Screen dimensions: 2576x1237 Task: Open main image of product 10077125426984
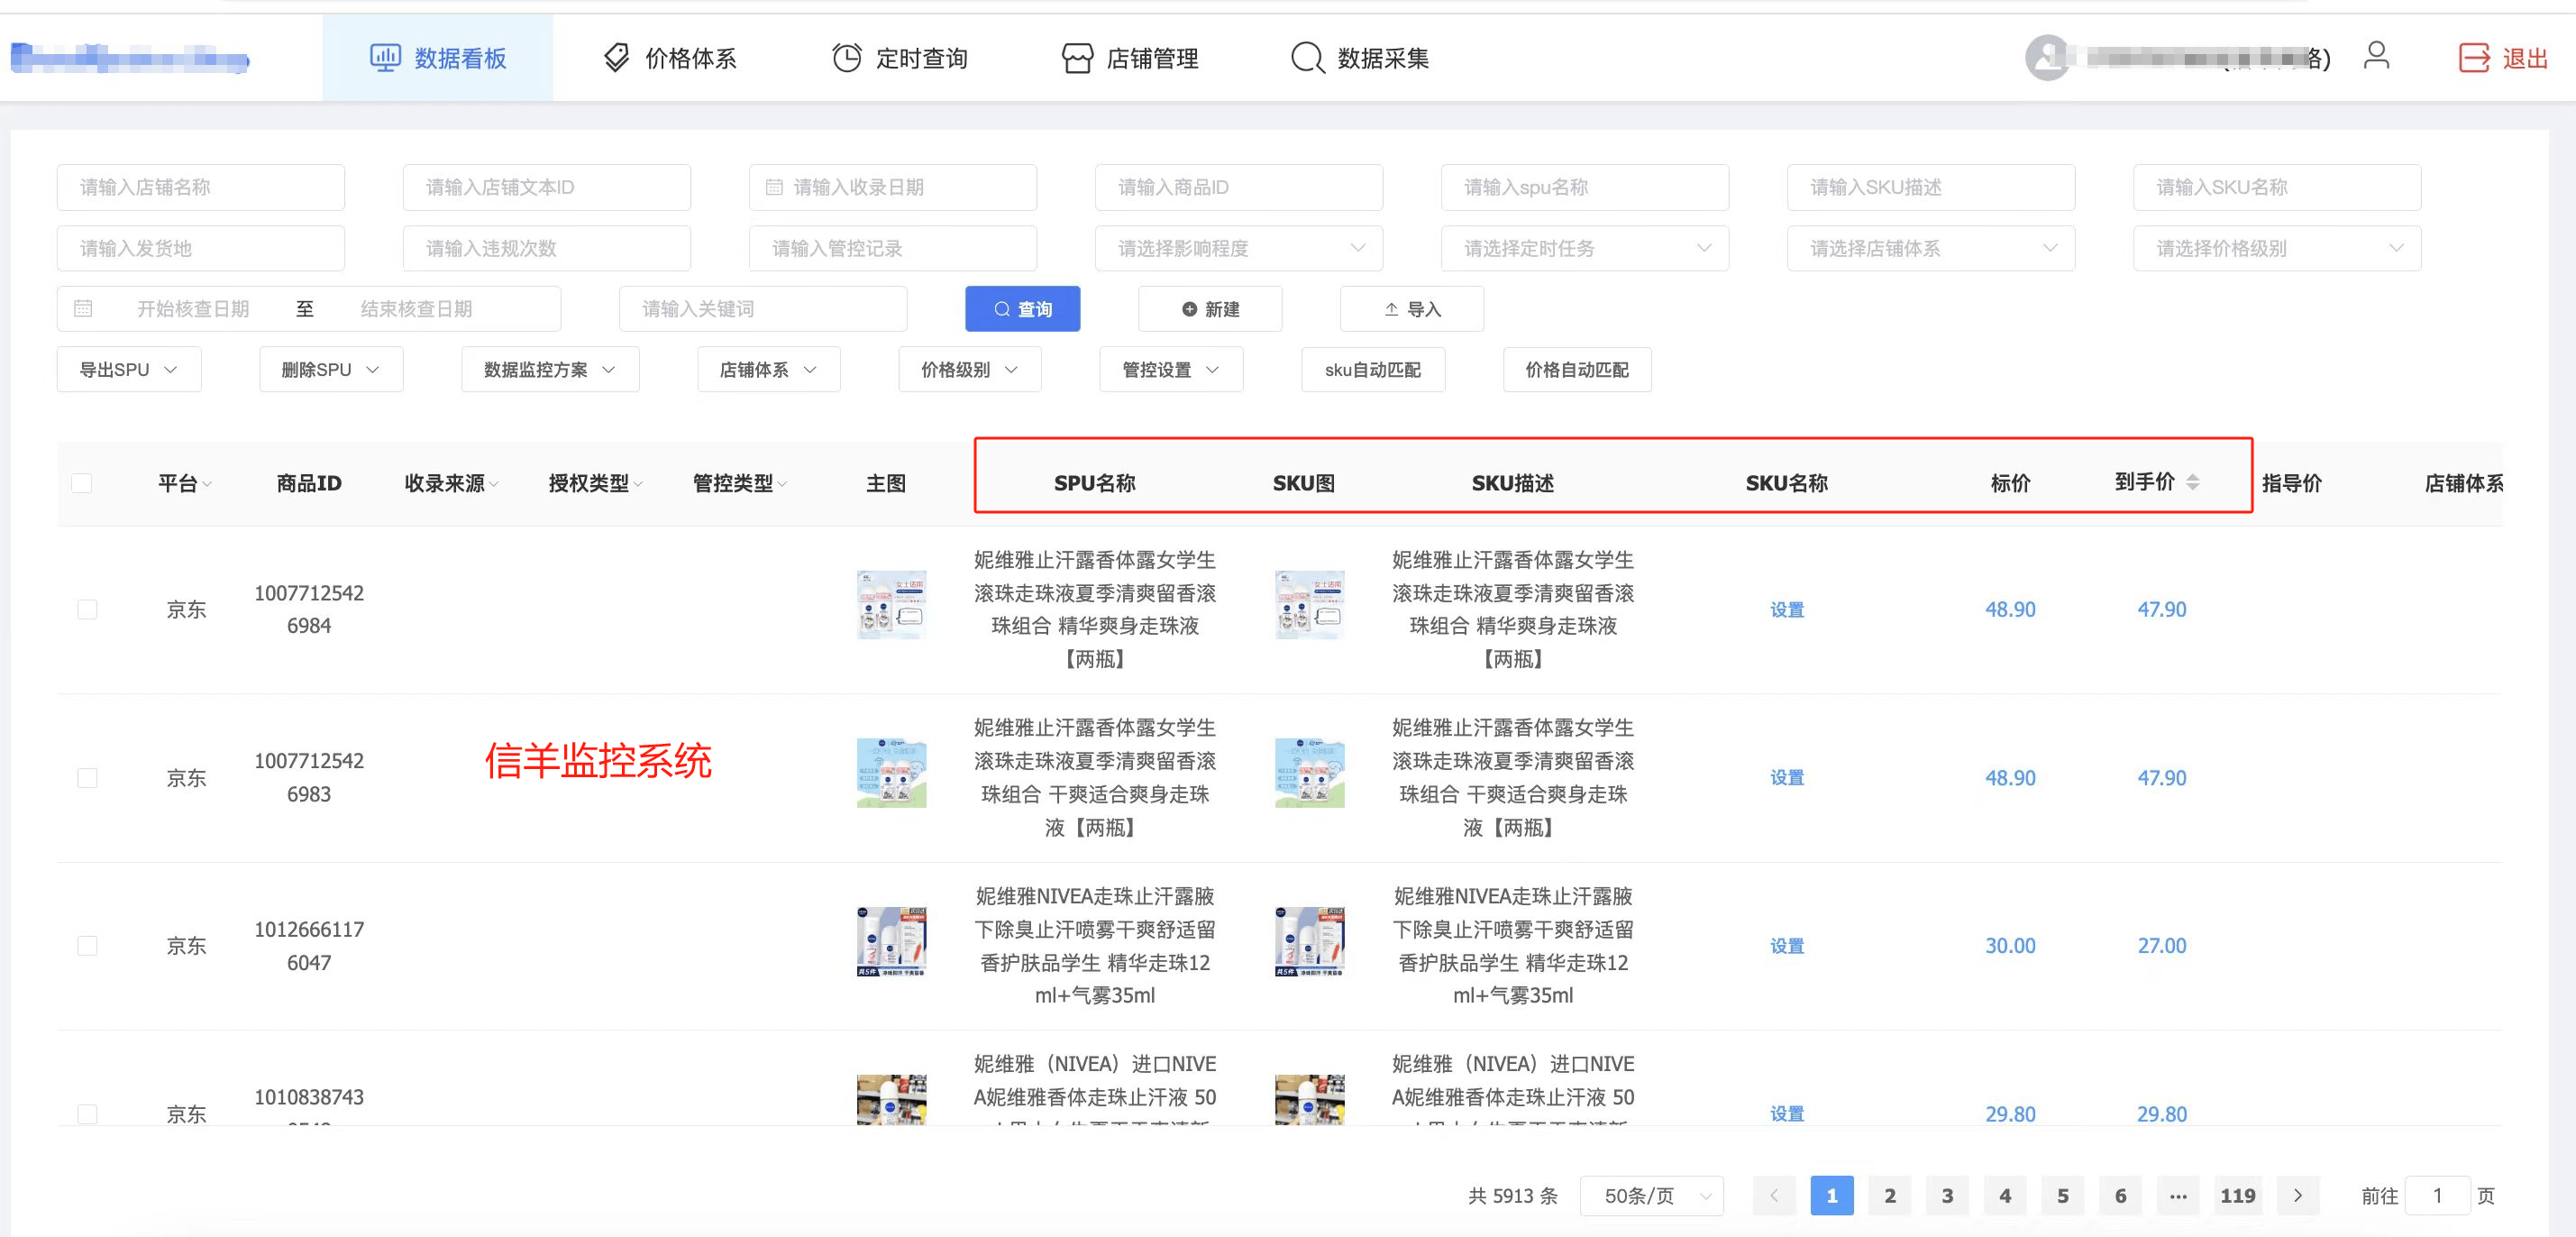pos(891,605)
